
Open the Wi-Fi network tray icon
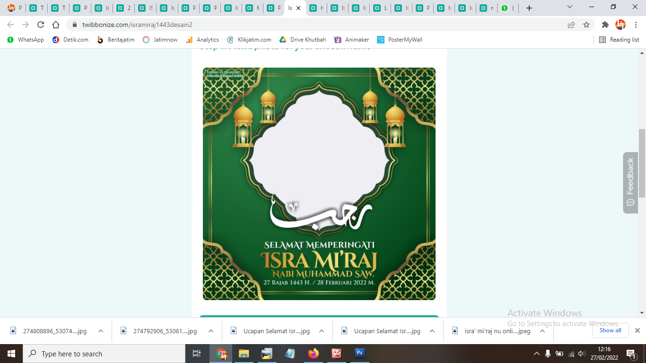(x=571, y=354)
